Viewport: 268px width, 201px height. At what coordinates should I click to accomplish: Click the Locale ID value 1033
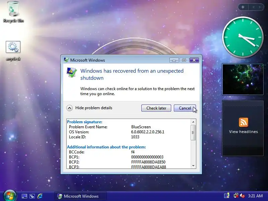135,137
